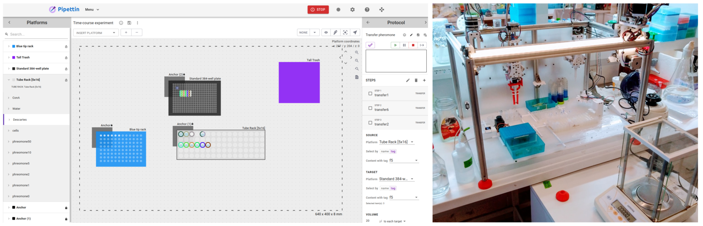
Task: Open the Menu dropdown in header
Action: [92, 10]
